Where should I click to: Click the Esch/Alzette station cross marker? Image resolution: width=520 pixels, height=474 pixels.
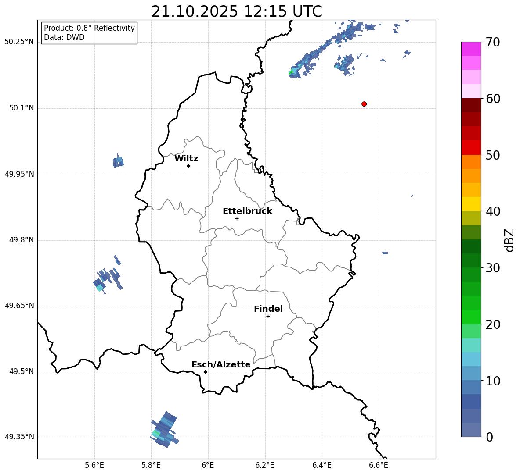pos(205,372)
